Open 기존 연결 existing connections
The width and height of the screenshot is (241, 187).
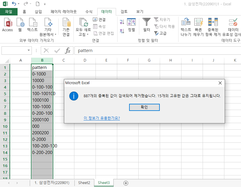66,27
